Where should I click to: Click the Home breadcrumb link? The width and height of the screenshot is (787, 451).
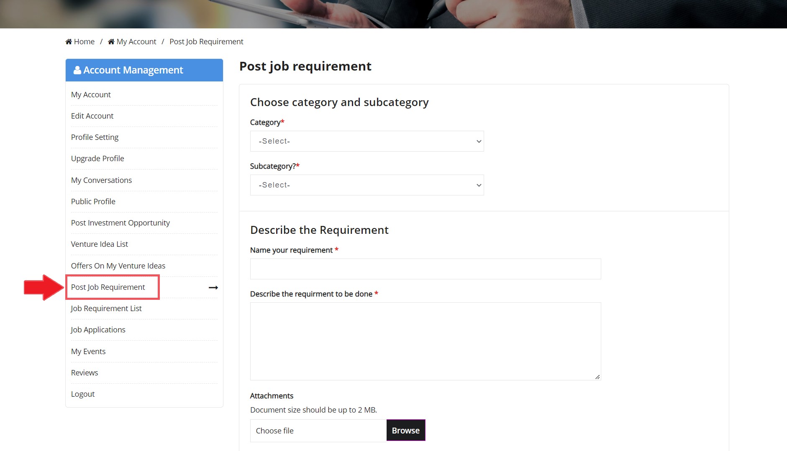click(84, 42)
